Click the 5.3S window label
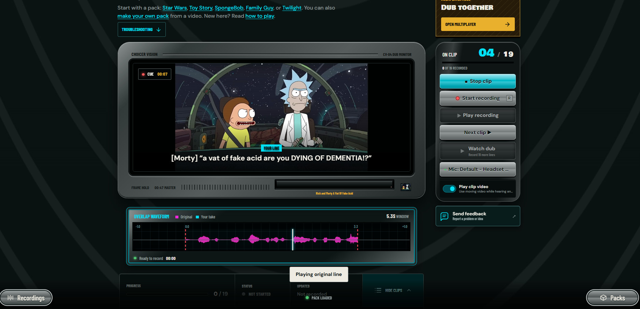Screen dimensions: 640x309 (x=397, y=216)
